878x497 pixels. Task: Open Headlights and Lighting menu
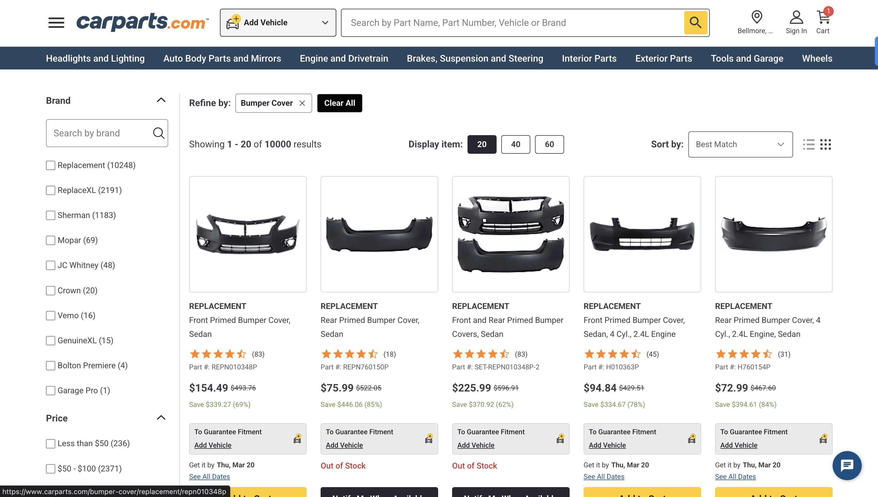pos(95,58)
